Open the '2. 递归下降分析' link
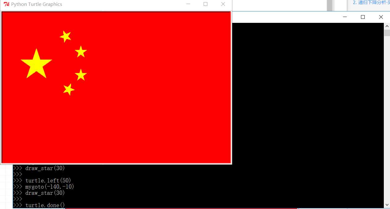390x209 pixels. click(x=371, y=2)
